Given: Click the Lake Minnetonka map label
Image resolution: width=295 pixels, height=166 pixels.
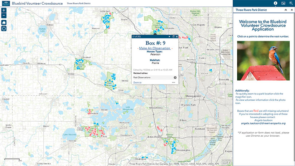Looking at the screenshot, I should coord(128,108).
